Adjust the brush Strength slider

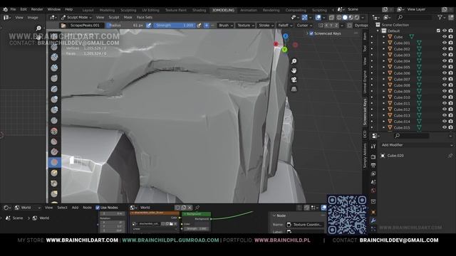[x=174, y=26]
